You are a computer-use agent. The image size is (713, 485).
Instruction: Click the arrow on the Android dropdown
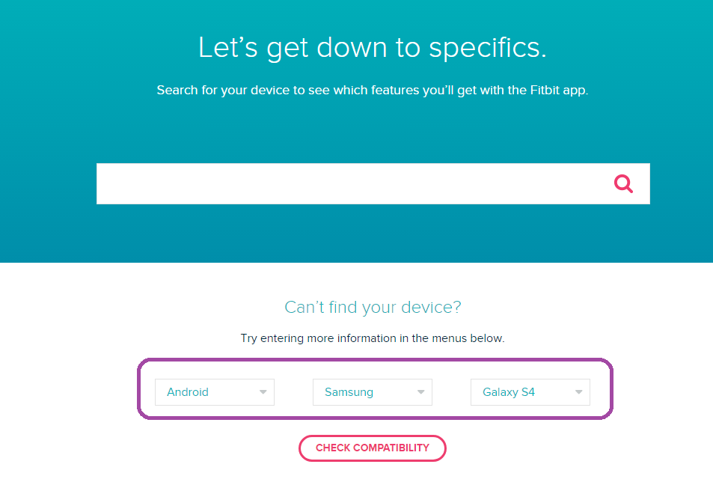click(x=263, y=392)
